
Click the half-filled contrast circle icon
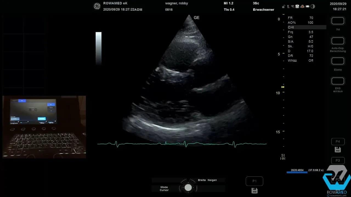pyautogui.click(x=313, y=6)
